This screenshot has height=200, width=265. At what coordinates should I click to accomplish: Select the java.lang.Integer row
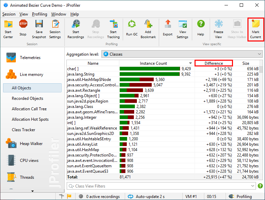pos(163,117)
